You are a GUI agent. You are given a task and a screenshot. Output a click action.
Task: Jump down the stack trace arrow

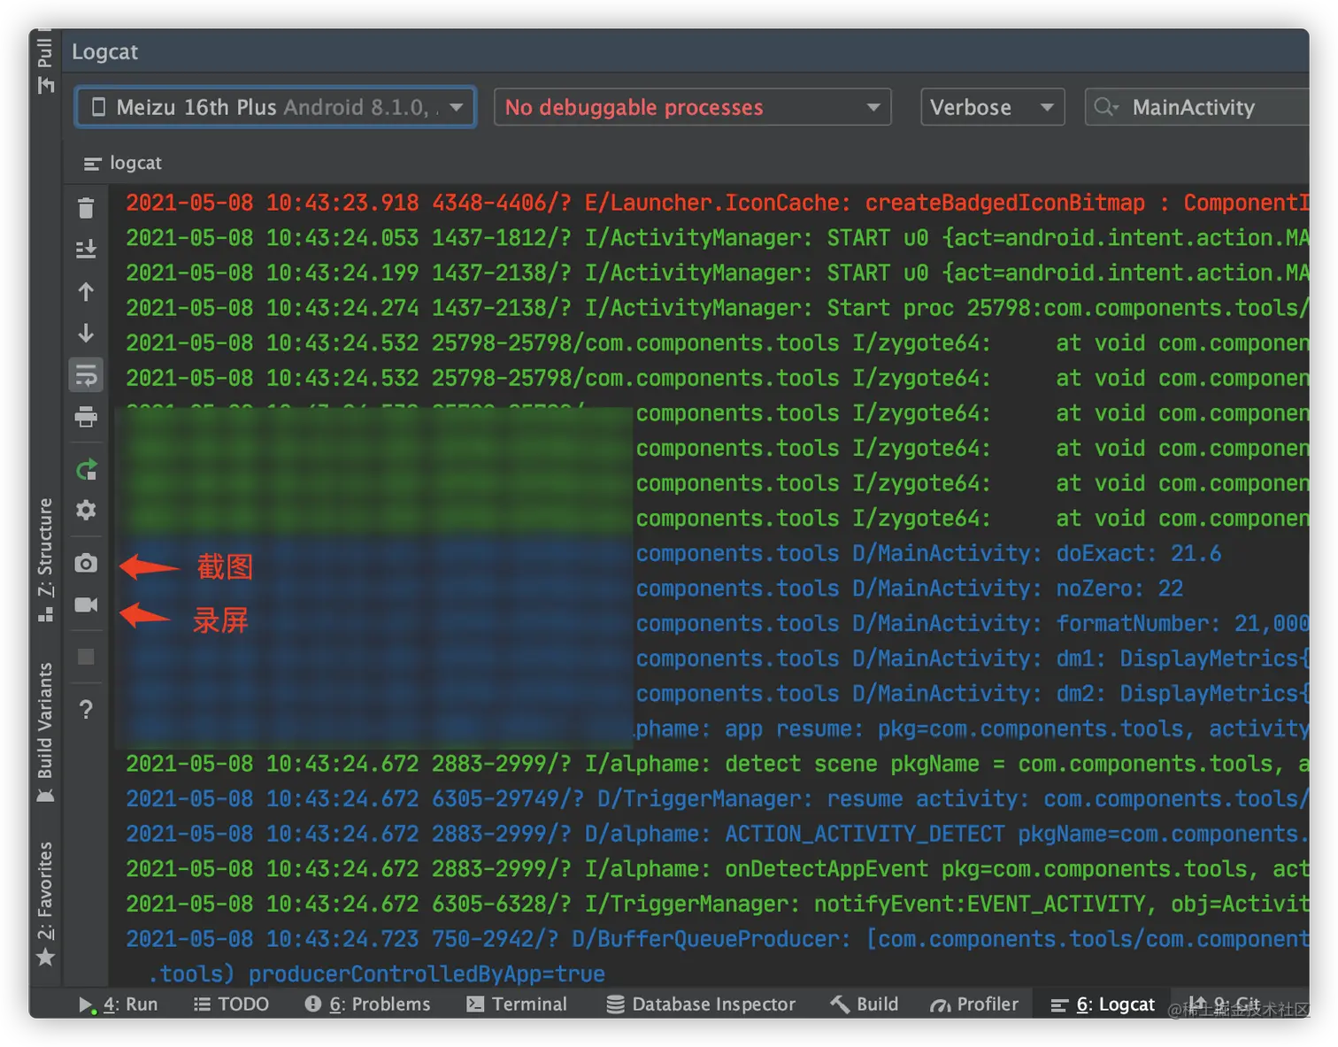pos(86,334)
